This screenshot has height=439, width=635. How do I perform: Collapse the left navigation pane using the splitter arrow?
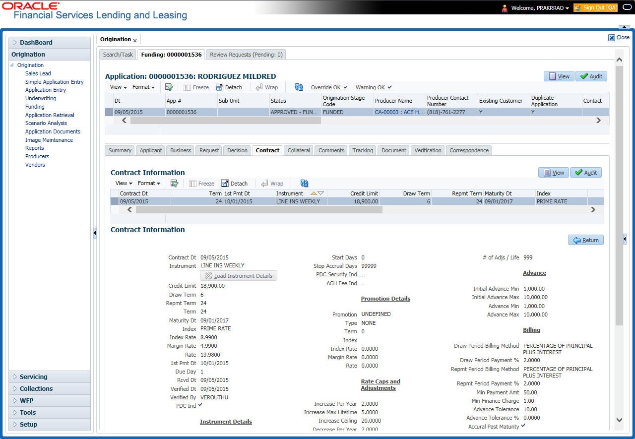95,233
